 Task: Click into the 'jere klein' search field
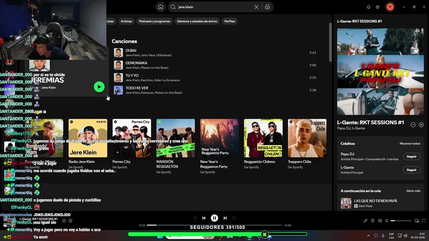pyautogui.click(x=214, y=7)
